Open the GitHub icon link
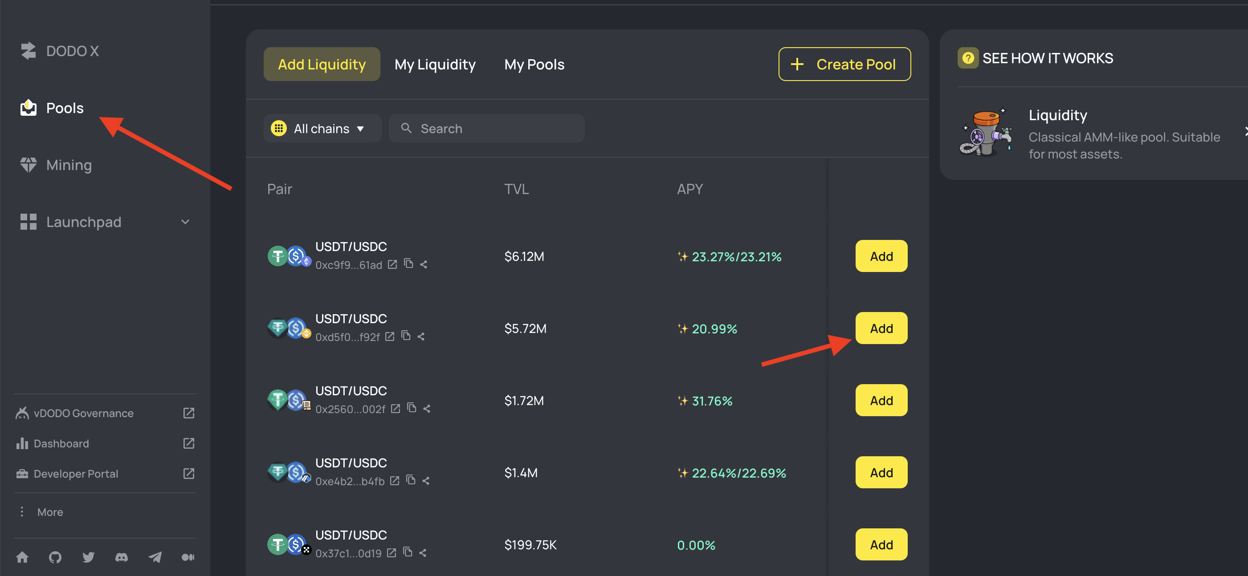Screen dimensions: 1248x576 pos(55,557)
